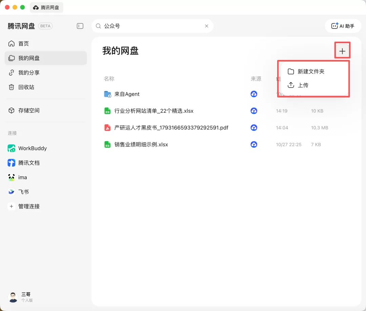Click the 首页 home icon
The image size is (366, 311).
(x=12, y=43)
